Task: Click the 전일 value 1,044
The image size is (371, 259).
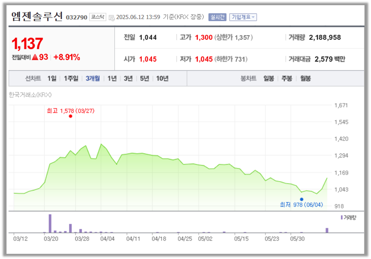Action: click(148, 37)
